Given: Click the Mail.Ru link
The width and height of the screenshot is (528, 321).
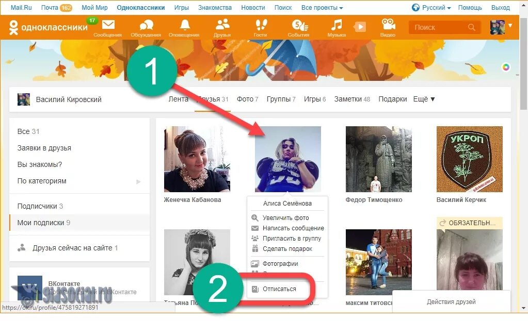Looking at the screenshot, I should coord(21,7).
